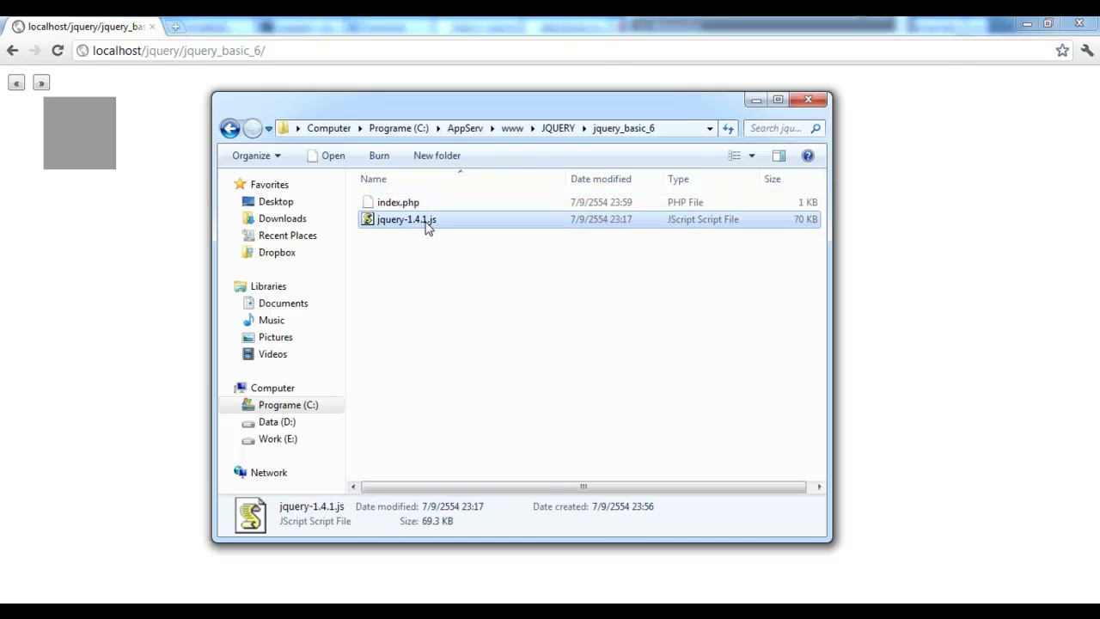Select the Data (D:) drive
The image size is (1100, 619).
pyautogui.click(x=277, y=422)
